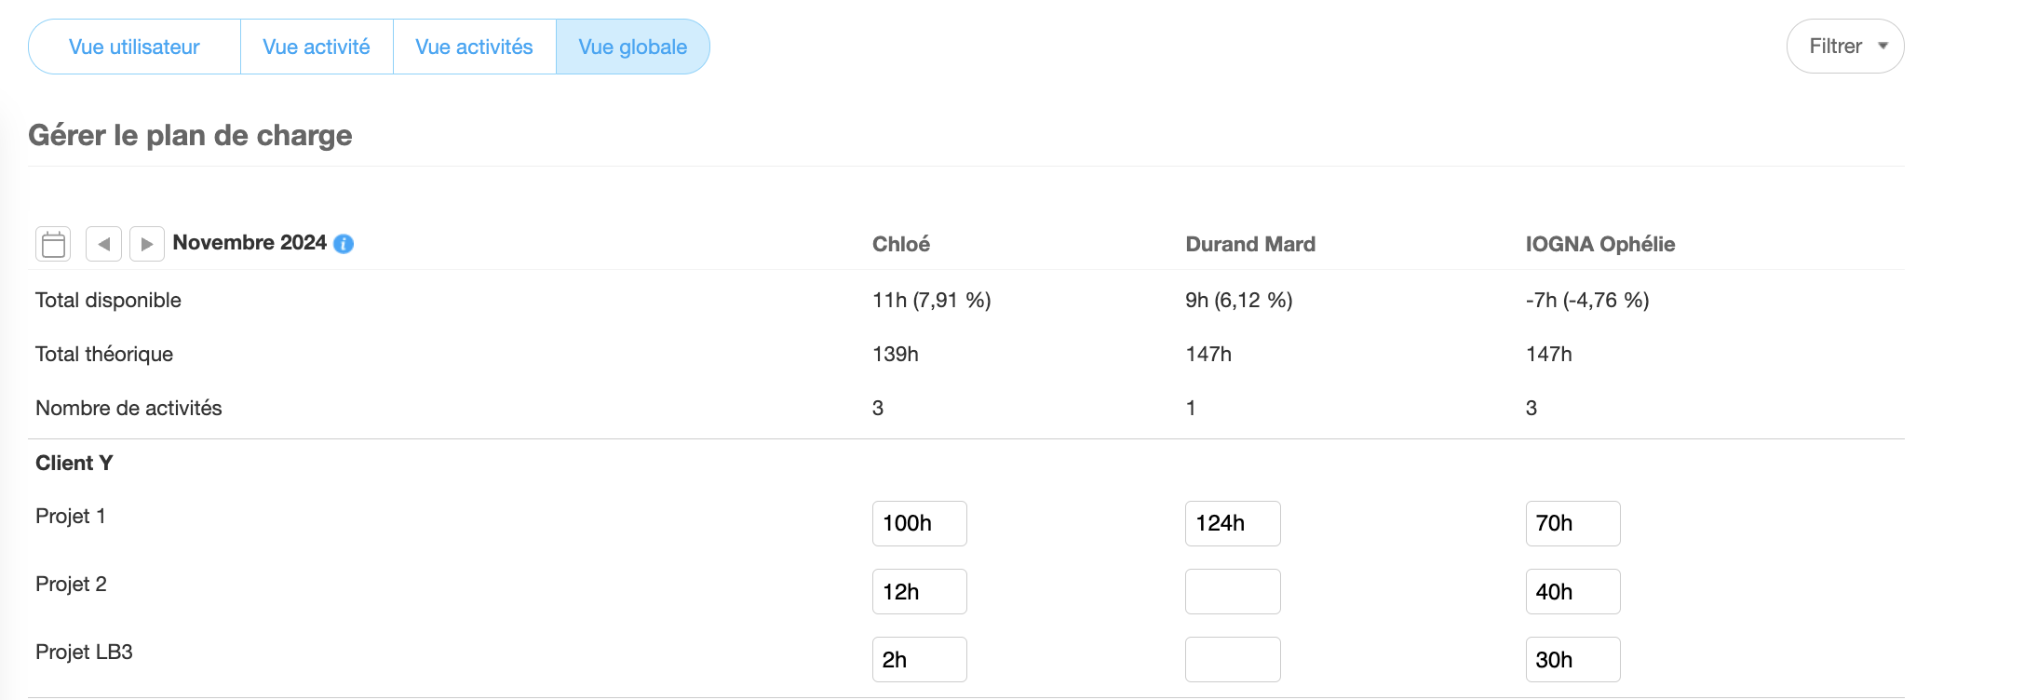Edit IOGNA Ophélie's Projet 2 hours field
This screenshot has width=2024, height=700.
click(1573, 592)
